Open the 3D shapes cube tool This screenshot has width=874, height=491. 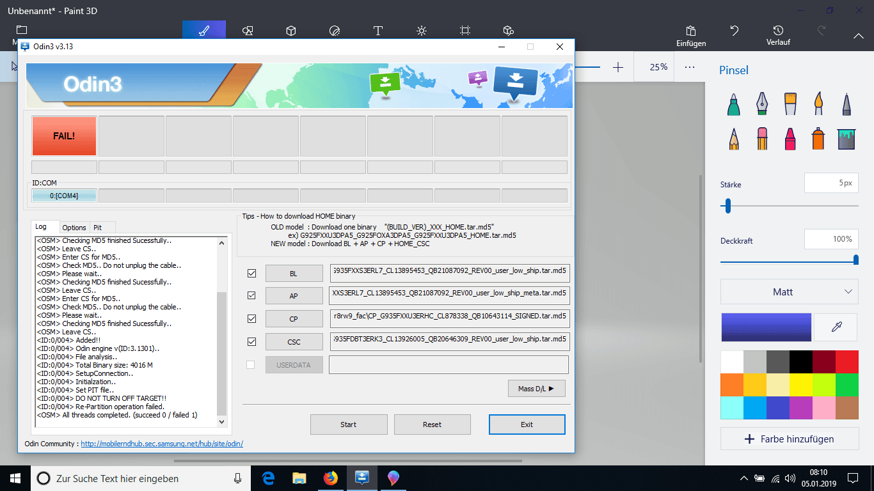pyautogui.click(x=290, y=30)
